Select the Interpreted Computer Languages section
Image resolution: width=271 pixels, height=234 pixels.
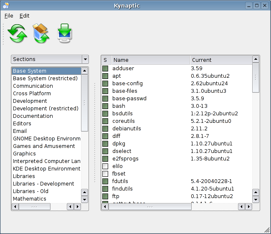46,161
